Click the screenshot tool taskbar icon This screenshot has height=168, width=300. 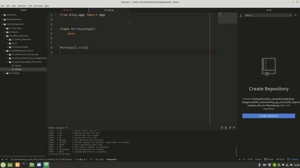pos(39,165)
